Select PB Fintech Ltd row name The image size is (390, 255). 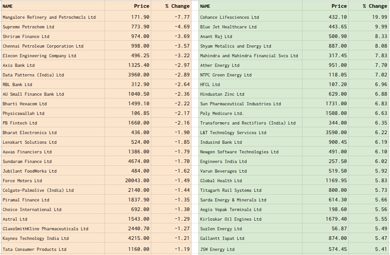click(20, 123)
